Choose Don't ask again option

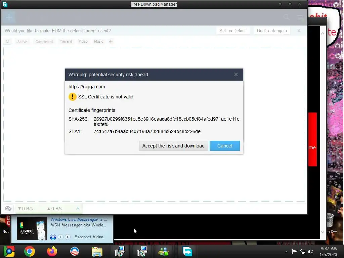pyautogui.click(x=271, y=31)
